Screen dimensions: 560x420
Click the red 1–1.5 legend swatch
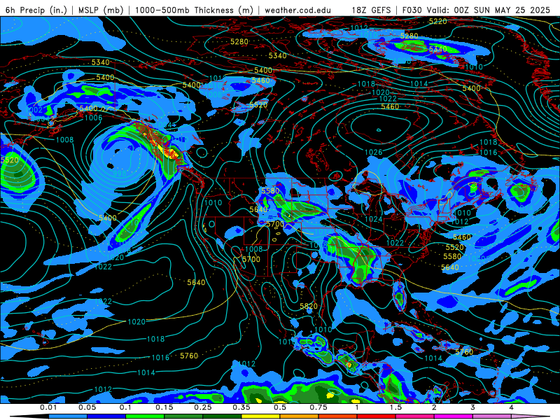tap(377, 416)
